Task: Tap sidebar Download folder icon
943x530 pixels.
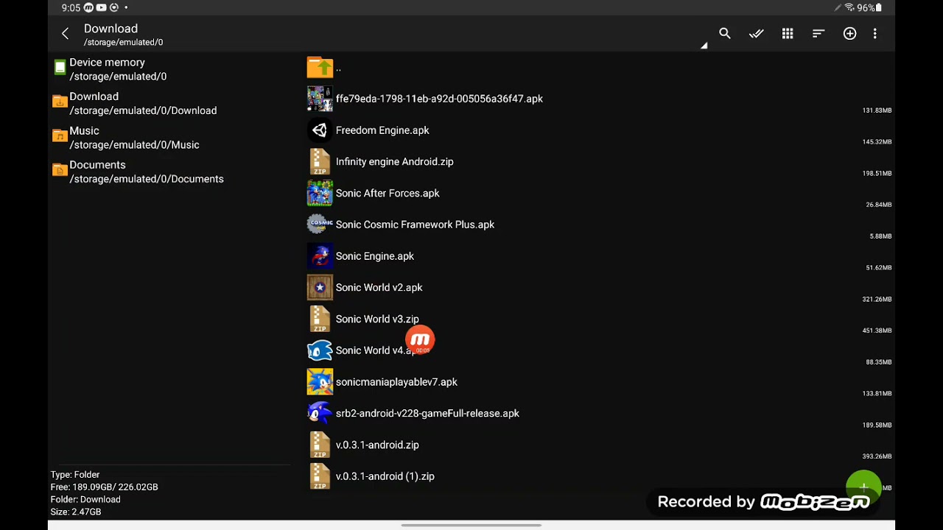Action: tap(60, 102)
